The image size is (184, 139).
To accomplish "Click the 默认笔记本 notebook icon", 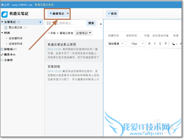I will (x=6, y=28).
